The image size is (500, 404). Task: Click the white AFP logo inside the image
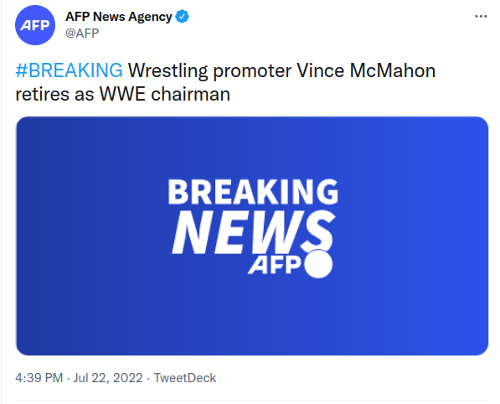click(x=275, y=265)
